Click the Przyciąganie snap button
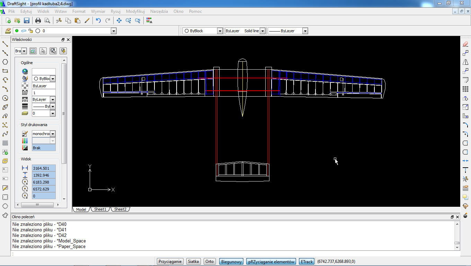 pyautogui.click(x=170, y=261)
